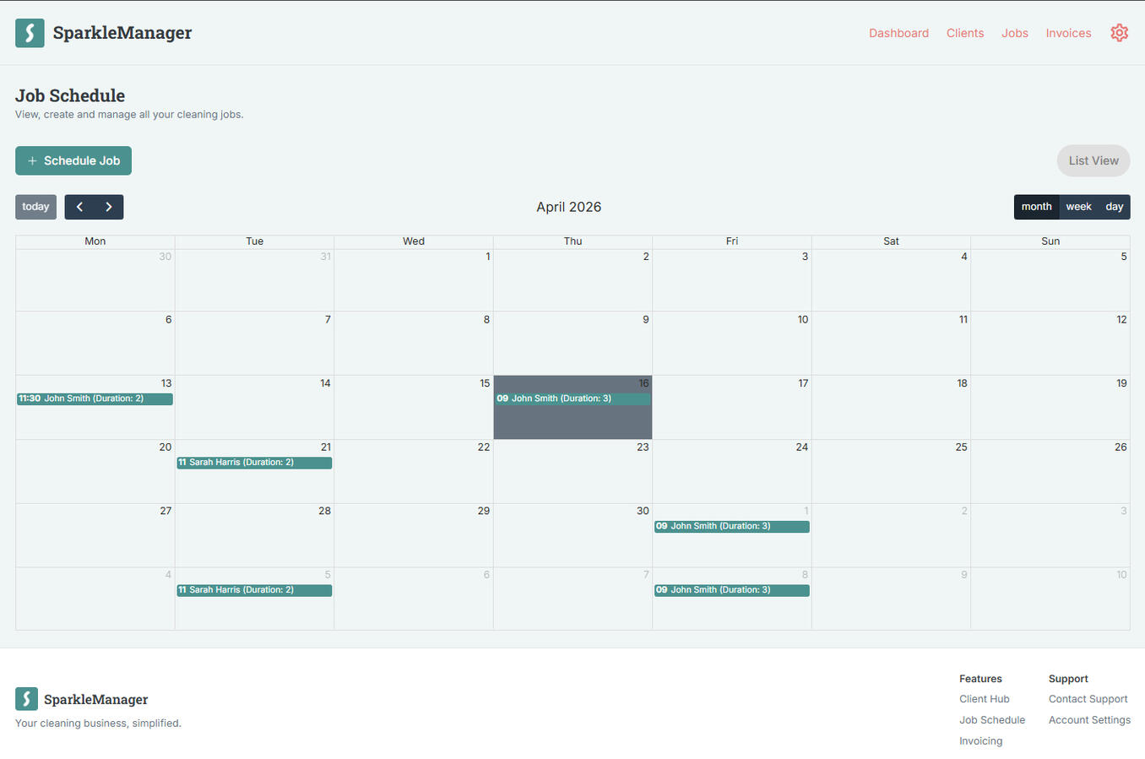Visit the Invoicing link under Features

point(980,740)
